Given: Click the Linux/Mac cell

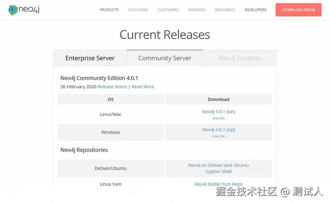Looking at the screenshot, I should tap(111, 114).
